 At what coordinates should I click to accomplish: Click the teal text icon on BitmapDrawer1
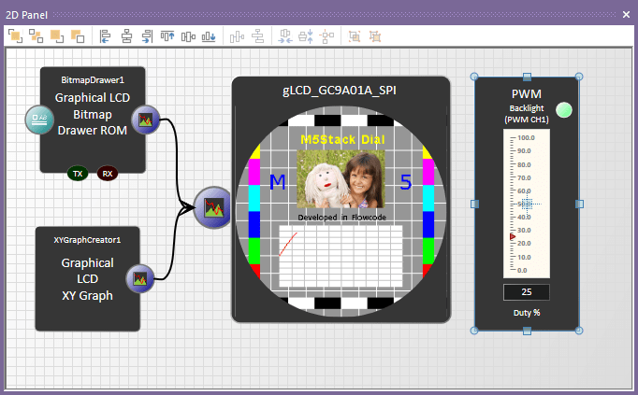pyautogui.click(x=39, y=120)
